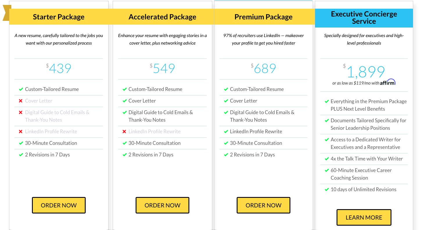Click Order Now under Premium Package
426x230 pixels.
coord(263,205)
